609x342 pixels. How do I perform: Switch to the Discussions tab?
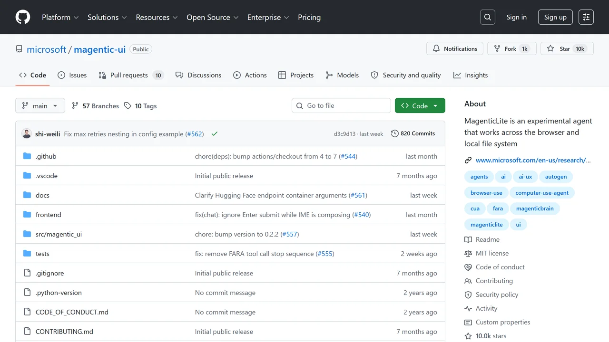198,75
